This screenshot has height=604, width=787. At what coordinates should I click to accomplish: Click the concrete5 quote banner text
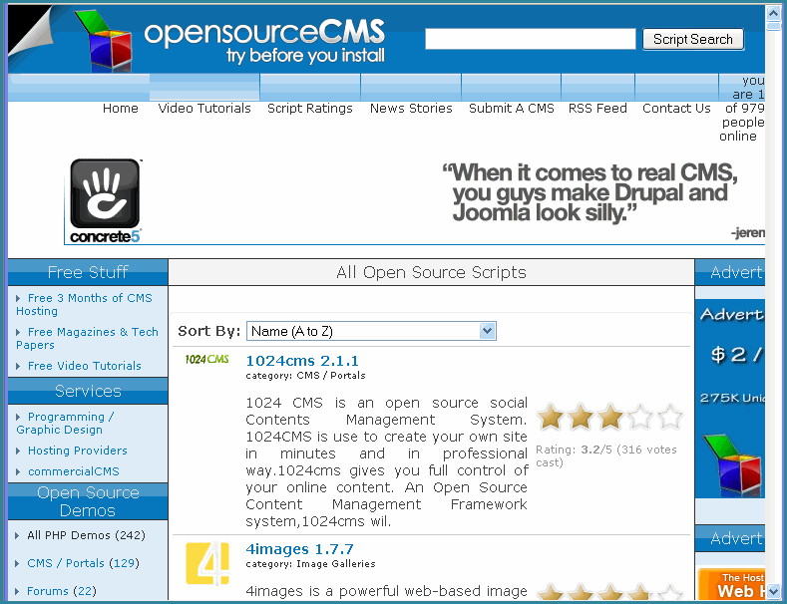590,192
